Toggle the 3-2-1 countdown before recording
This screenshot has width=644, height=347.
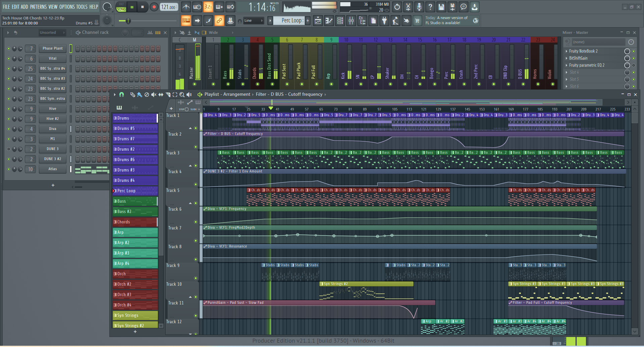click(208, 7)
